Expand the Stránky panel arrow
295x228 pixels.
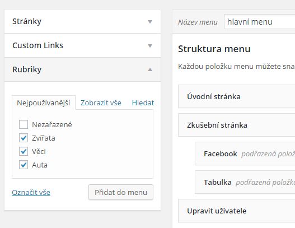pos(150,22)
